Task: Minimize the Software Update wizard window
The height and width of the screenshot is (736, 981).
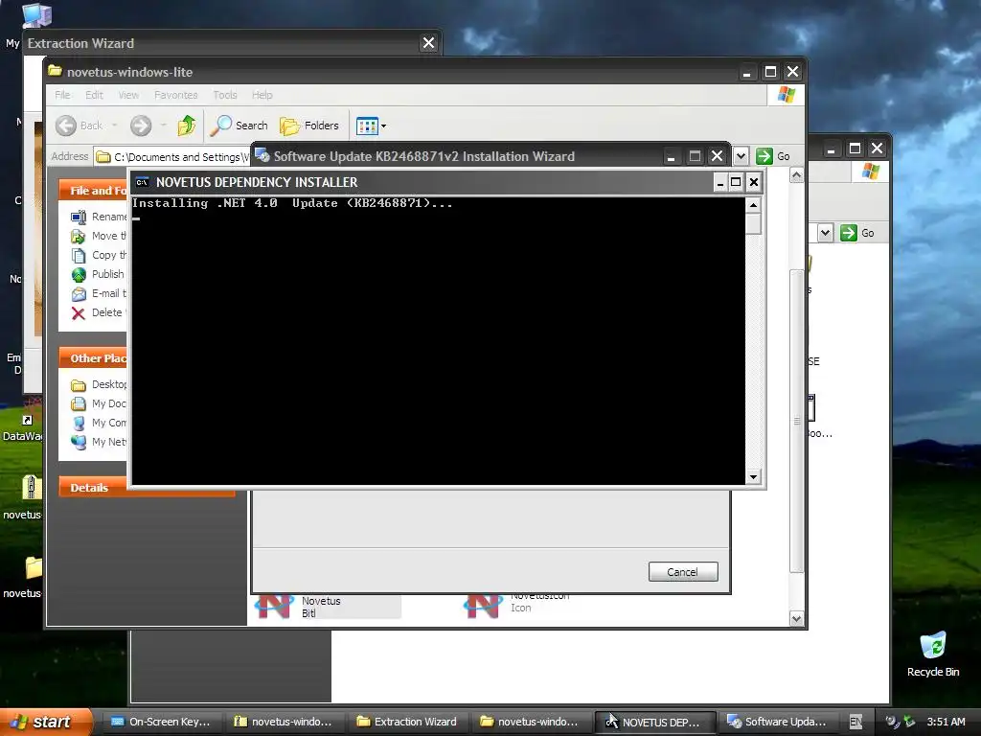Action: coord(672,156)
